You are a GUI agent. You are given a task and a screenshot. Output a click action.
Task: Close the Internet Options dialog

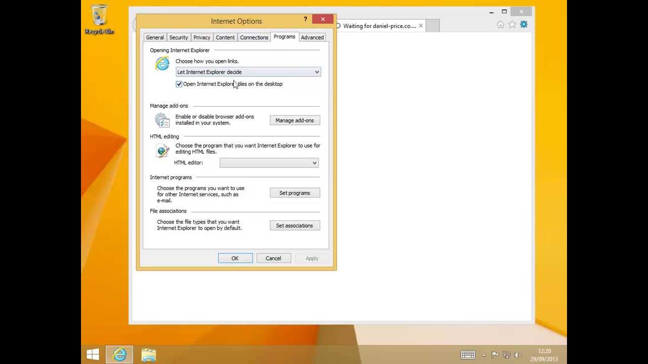coord(323,19)
